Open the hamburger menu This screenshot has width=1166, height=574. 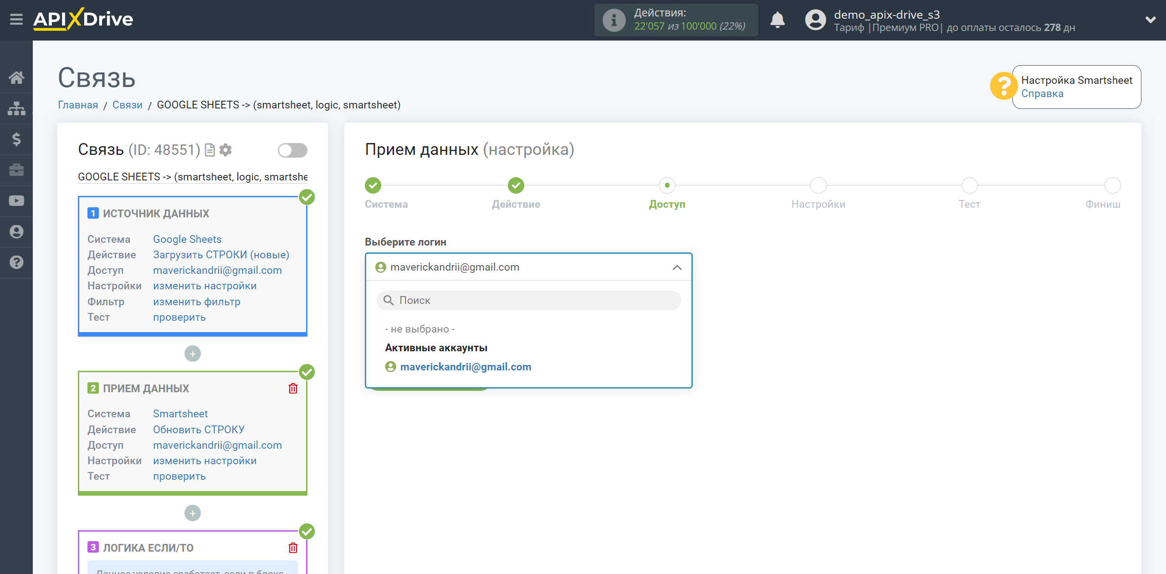click(x=16, y=20)
